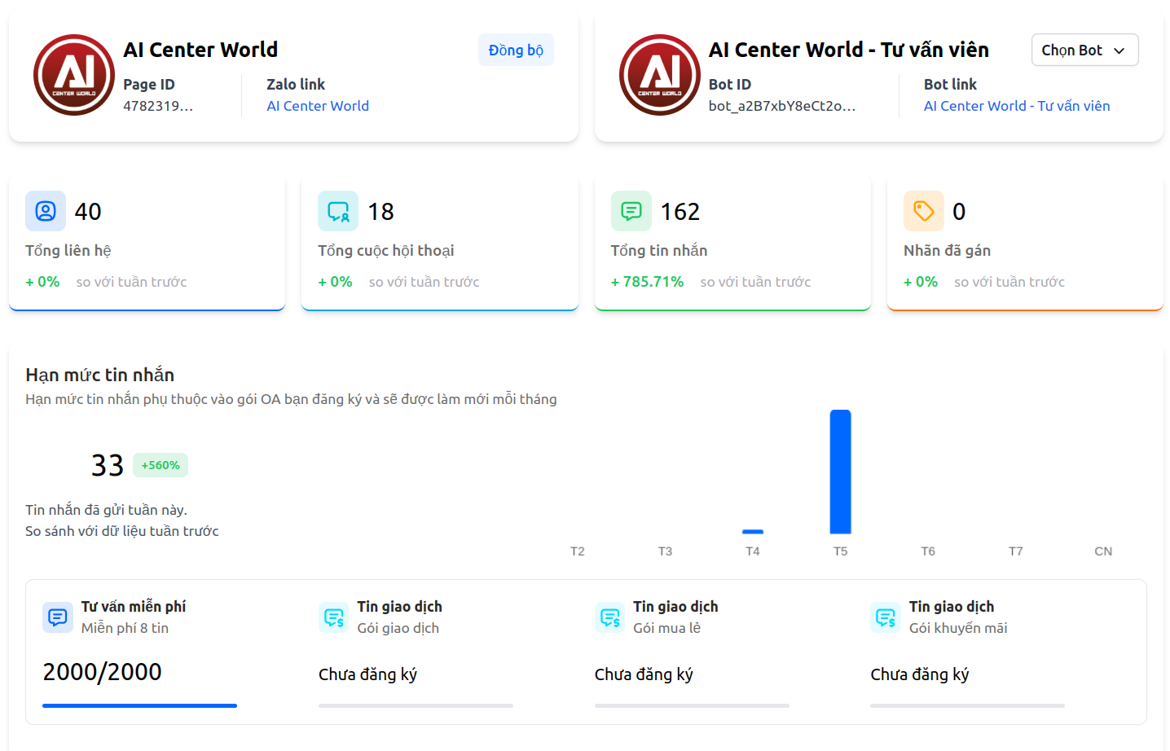Click the Tổng tin nhắn message icon
The width and height of the screenshot is (1170, 751).
tap(631, 211)
